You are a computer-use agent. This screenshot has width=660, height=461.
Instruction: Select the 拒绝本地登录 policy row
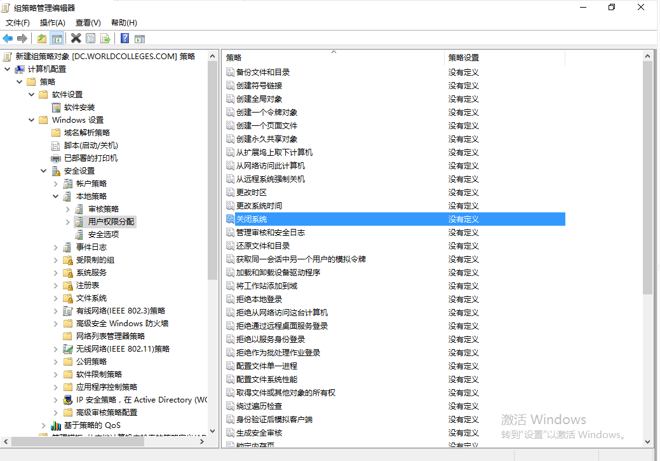[395, 299]
